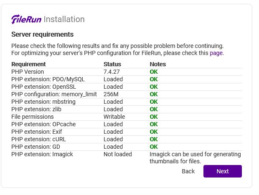Select the mbstring extension row label
This screenshot has width=259, height=195.
pos(46,102)
